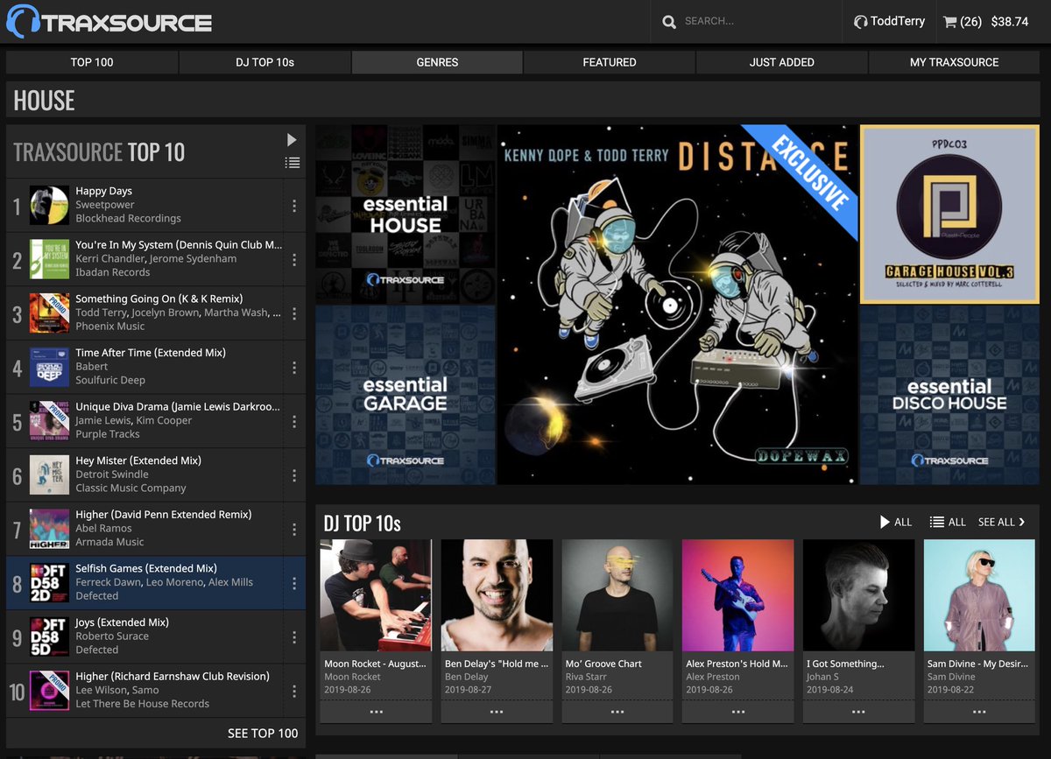Viewport: 1051px width, 759px height.
Task: Switch to the GENRES tab
Action: point(437,62)
